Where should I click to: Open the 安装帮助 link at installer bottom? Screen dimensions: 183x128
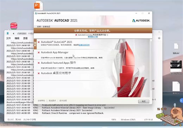coord(42,100)
